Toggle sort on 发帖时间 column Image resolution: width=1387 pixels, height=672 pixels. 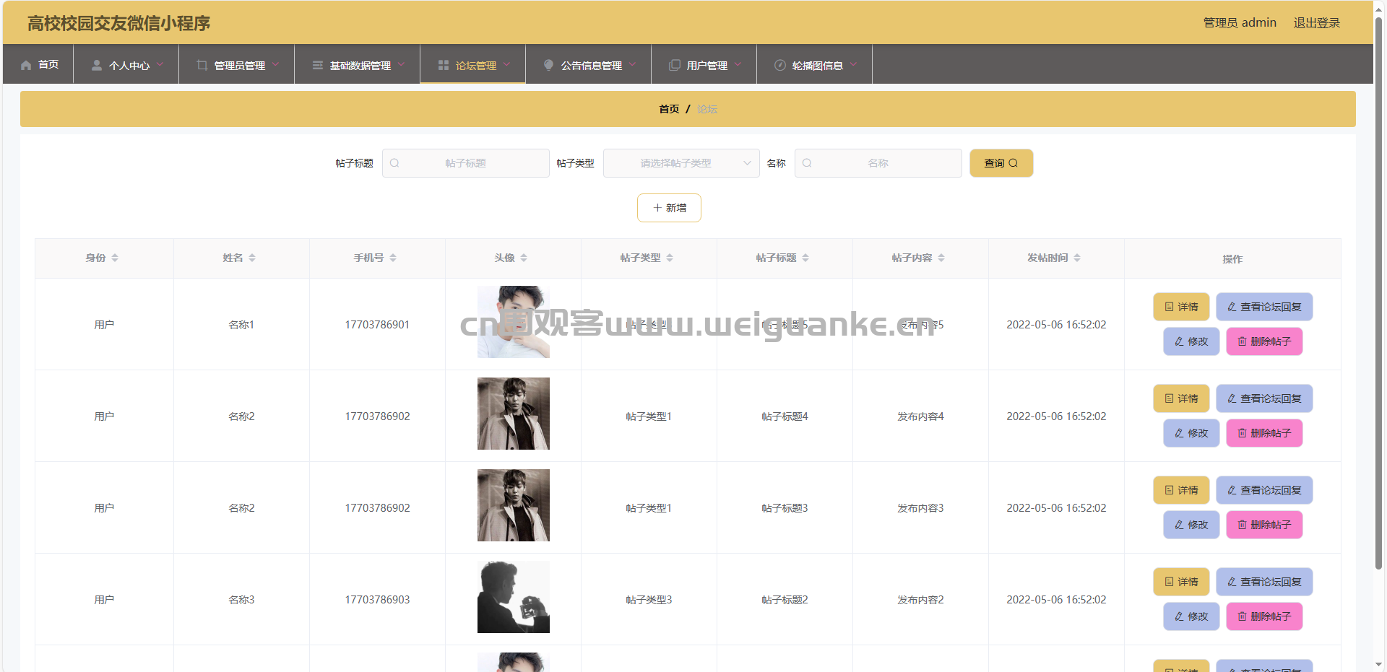[1077, 258]
